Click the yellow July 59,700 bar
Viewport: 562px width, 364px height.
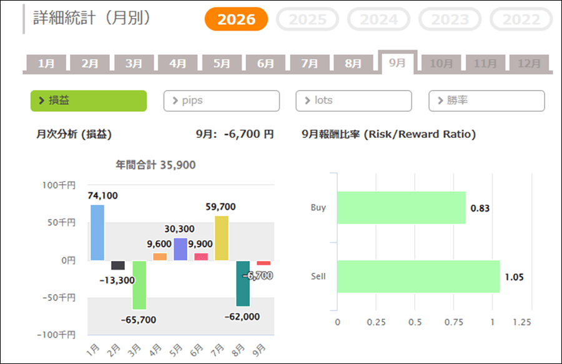(222, 238)
